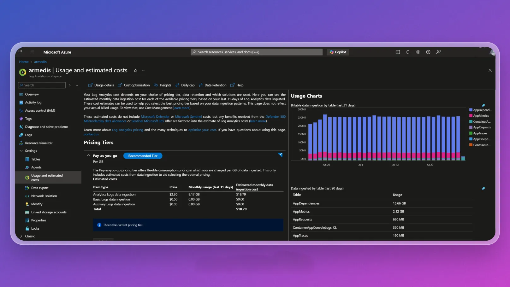Open Tags in the sidebar
Image resolution: width=510 pixels, height=287 pixels.
coord(28,119)
